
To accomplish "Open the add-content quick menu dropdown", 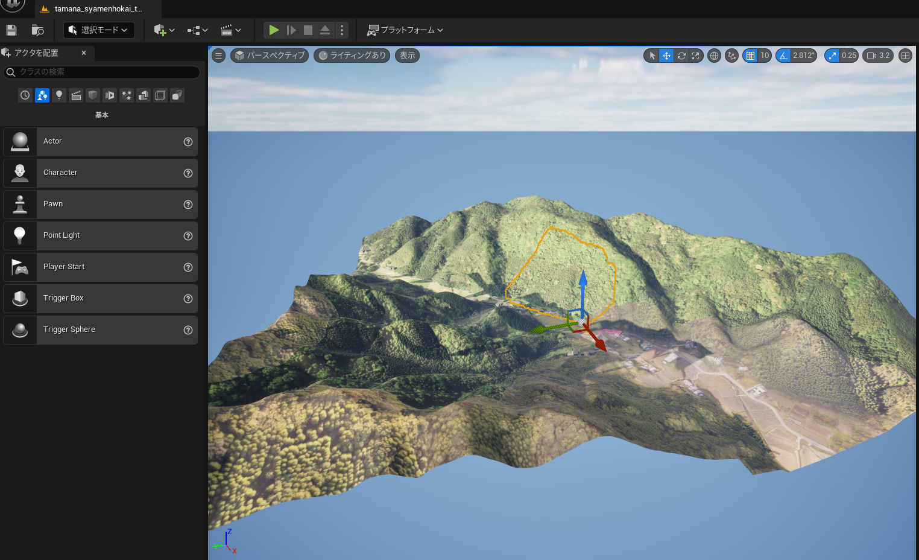I will pyautogui.click(x=164, y=30).
